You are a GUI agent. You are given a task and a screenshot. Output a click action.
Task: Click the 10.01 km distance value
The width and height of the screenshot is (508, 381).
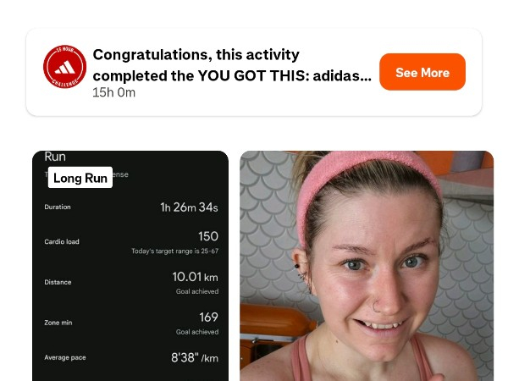coord(195,277)
